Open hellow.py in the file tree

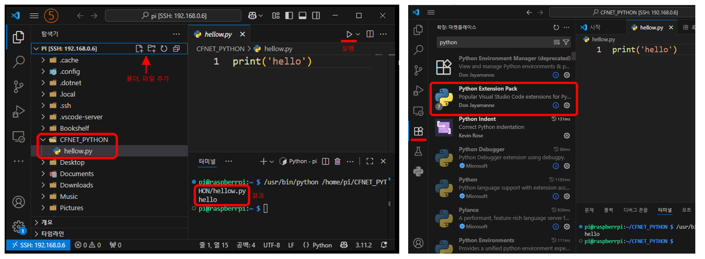point(78,151)
